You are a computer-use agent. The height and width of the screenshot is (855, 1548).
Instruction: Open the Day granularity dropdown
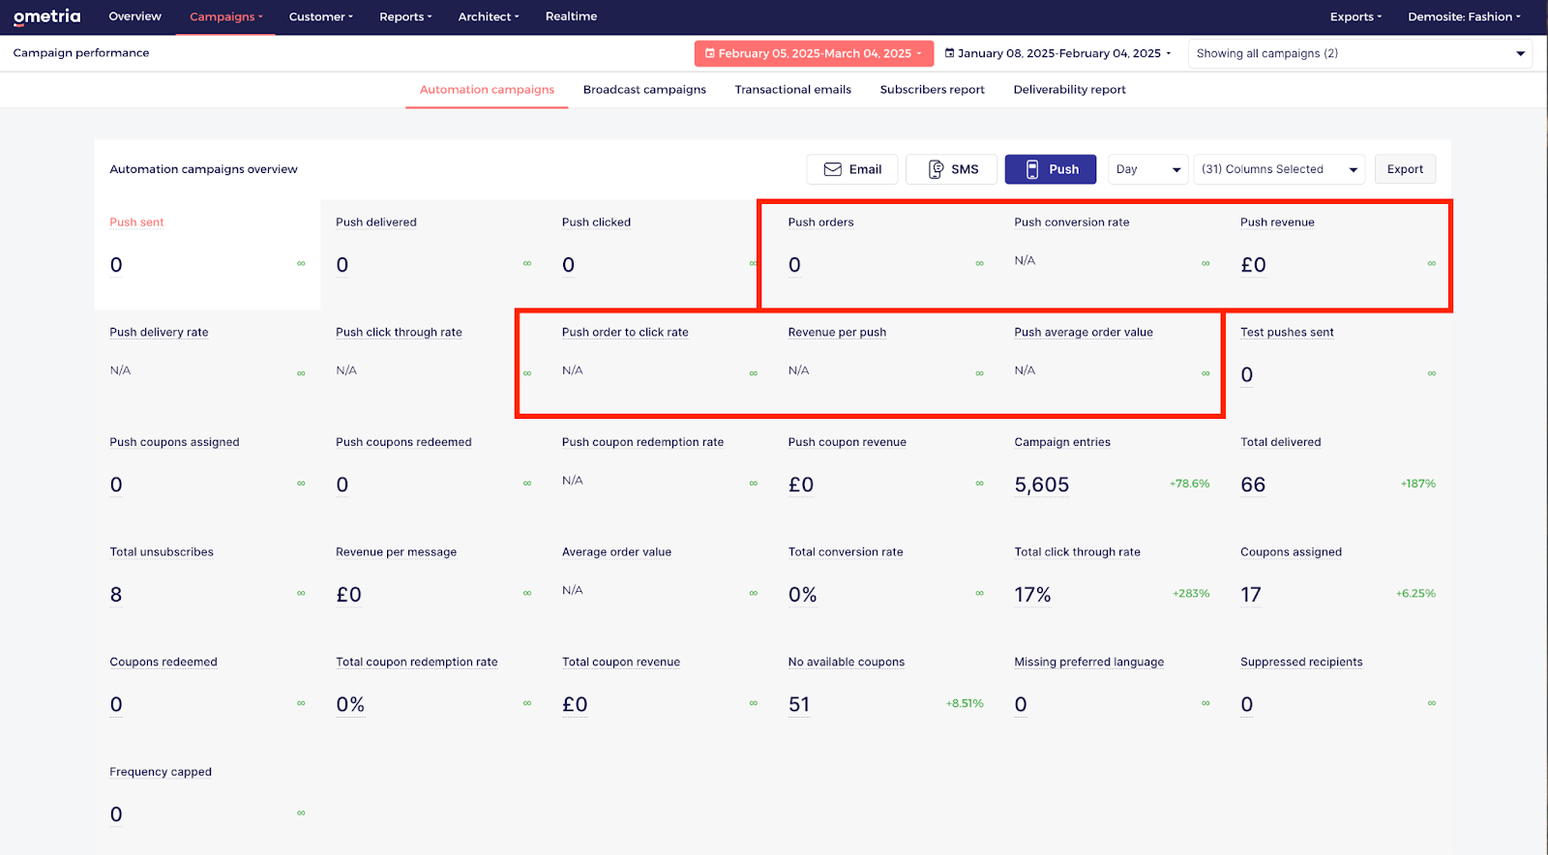click(1147, 169)
